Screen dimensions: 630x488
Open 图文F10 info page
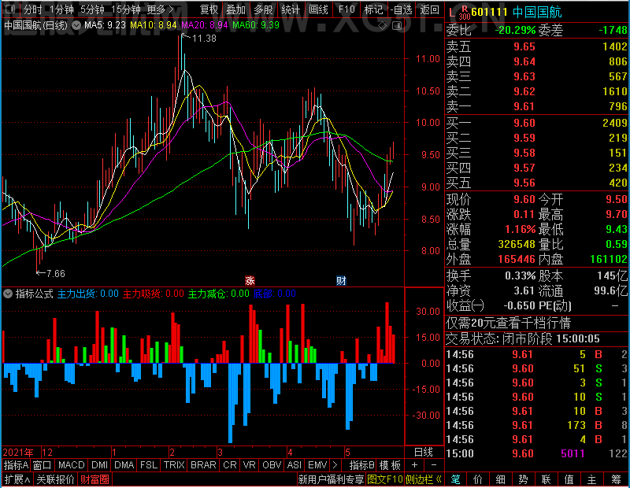click(385, 479)
